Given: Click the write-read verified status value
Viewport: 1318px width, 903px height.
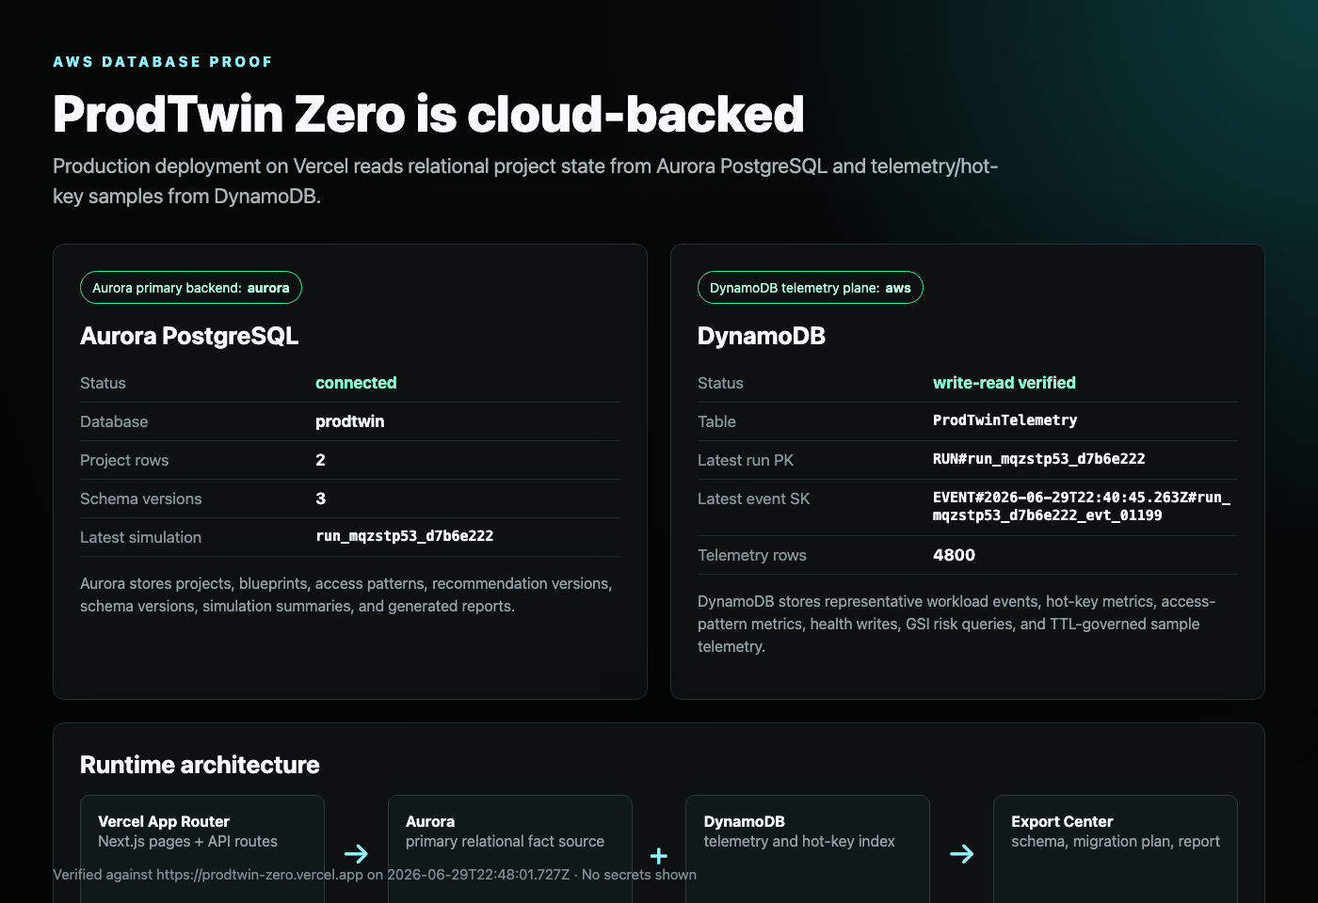Looking at the screenshot, I should 1005,383.
